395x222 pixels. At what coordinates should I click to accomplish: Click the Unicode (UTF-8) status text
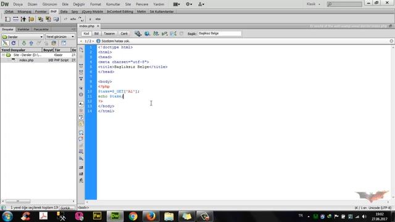click(x=380, y=208)
